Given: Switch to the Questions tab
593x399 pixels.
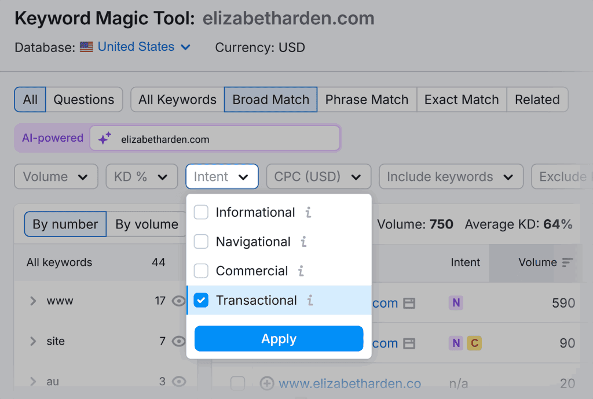Looking at the screenshot, I should click(x=84, y=99).
